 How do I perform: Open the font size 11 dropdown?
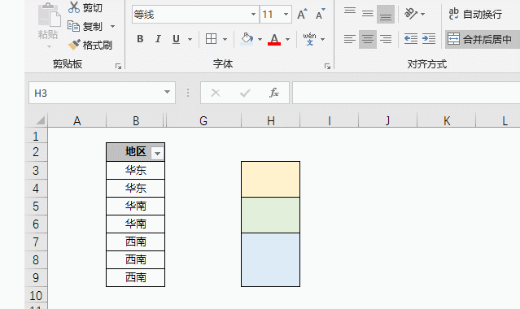pos(286,15)
